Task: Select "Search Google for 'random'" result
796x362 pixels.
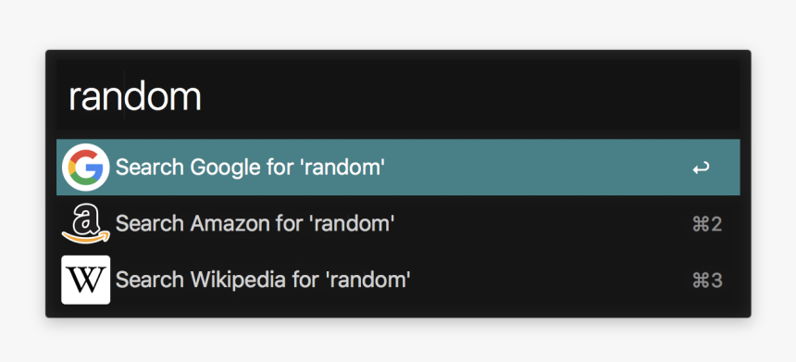Action: click(x=398, y=167)
